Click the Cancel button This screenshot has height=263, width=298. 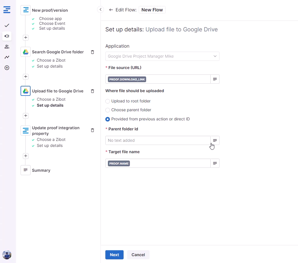pos(138,255)
